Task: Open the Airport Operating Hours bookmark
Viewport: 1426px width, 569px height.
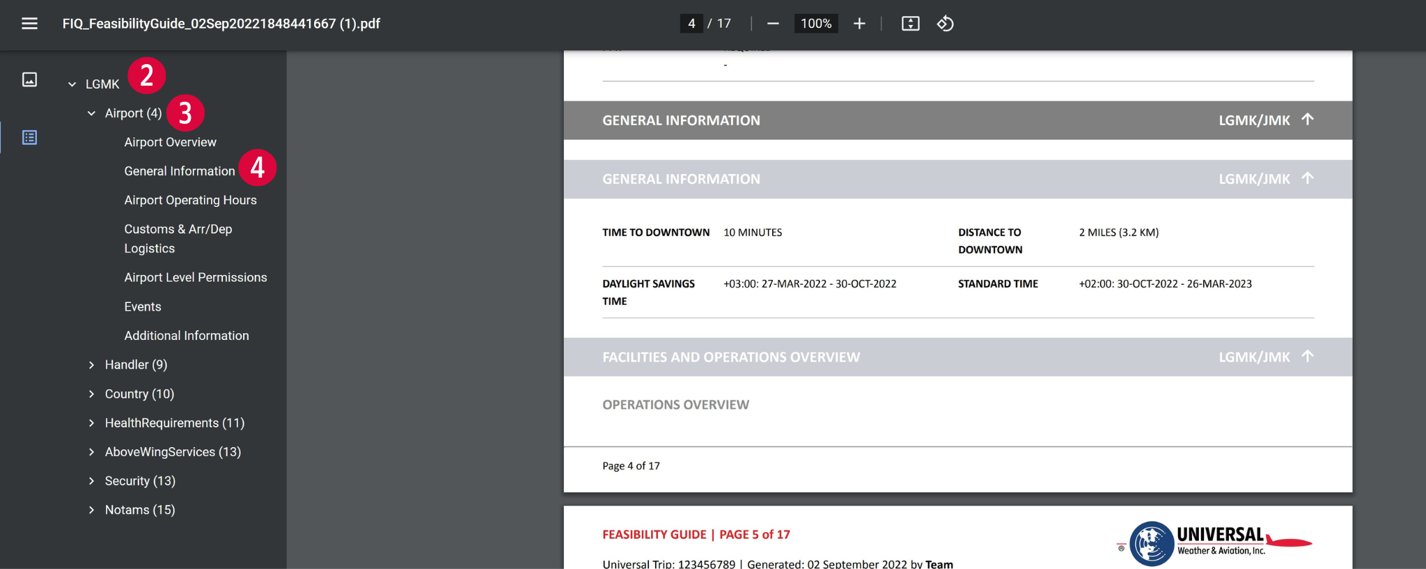Action: pyautogui.click(x=190, y=200)
